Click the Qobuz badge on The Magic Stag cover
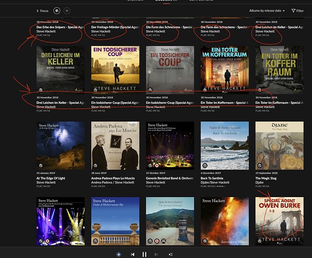Image resolution: width=312 pixels, height=258 pixels. coord(259,166)
